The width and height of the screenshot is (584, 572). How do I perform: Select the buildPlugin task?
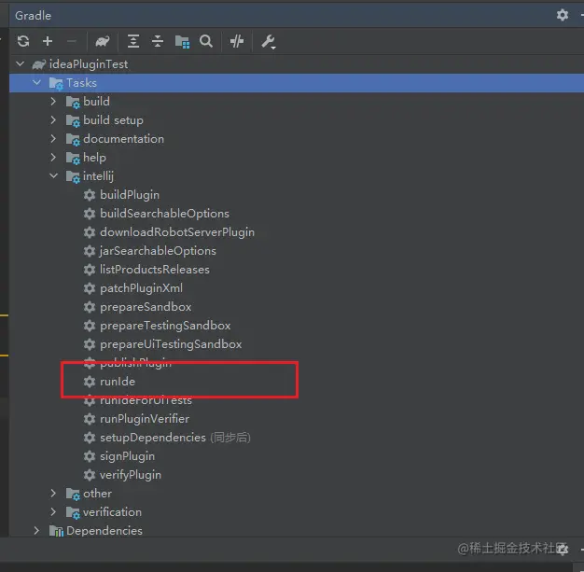point(130,195)
